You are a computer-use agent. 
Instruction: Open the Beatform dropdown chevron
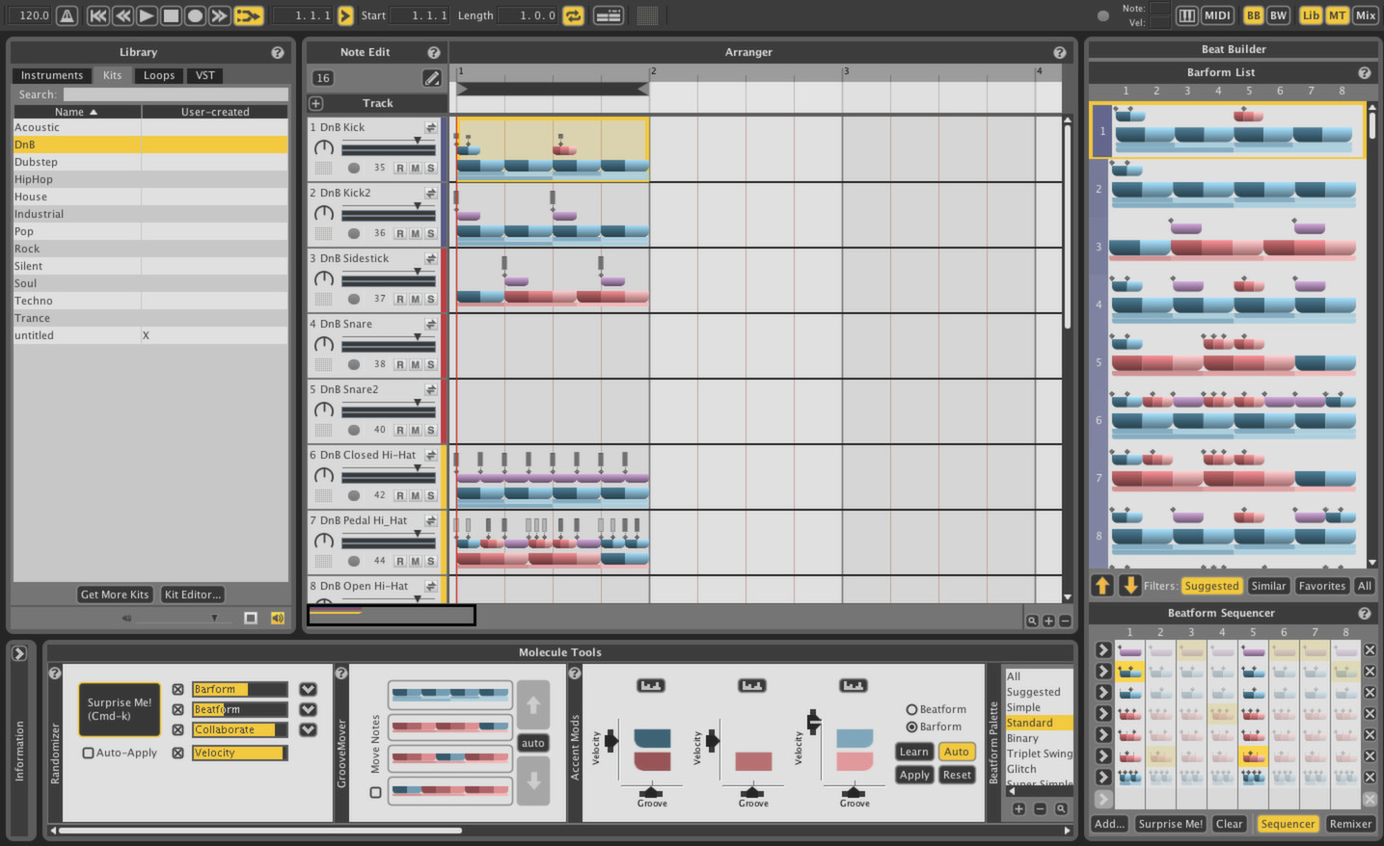[307, 709]
